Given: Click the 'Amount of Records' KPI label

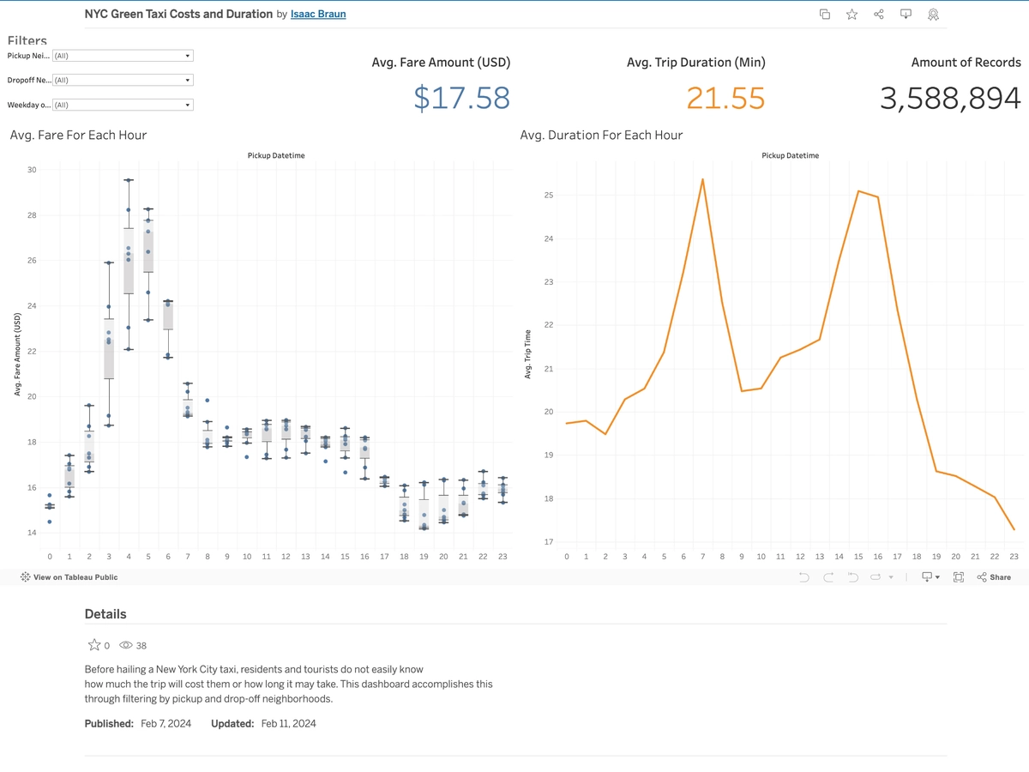Looking at the screenshot, I should (x=966, y=63).
